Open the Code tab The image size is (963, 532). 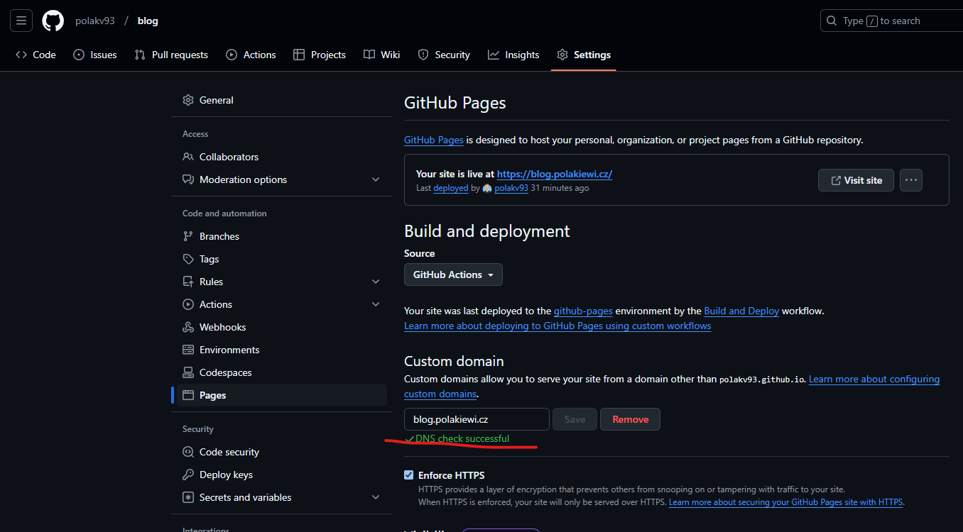point(36,55)
